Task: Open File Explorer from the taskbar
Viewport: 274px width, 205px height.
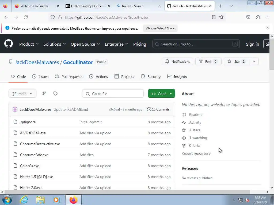Action: [40, 200]
